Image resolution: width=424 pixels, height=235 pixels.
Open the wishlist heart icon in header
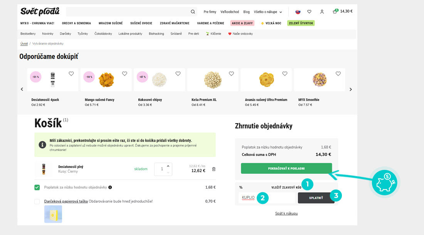point(309,12)
